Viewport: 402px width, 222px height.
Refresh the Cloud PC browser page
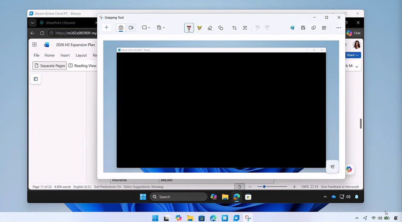[x=42, y=33]
